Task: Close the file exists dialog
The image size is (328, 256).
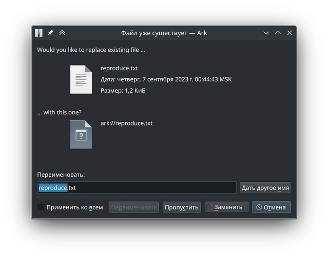Action: [290, 33]
